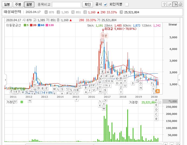Click the 5,000 price axis label
The height and width of the screenshot is (145, 187).
173,37
